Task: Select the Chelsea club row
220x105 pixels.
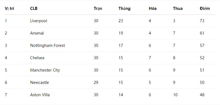Action: click(x=110, y=58)
